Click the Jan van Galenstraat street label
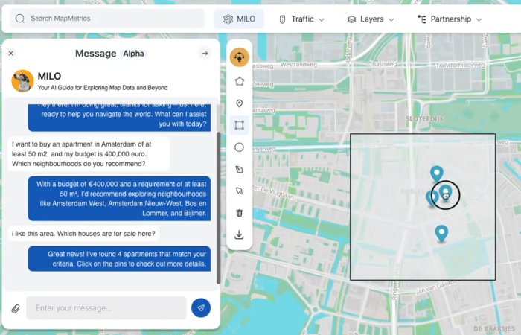The height and width of the screenshot is (335, 521). pos(438,288)
